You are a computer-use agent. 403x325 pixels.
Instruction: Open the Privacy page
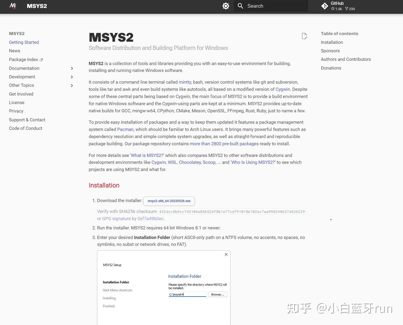pyautogui.click(x=16, y=111)
